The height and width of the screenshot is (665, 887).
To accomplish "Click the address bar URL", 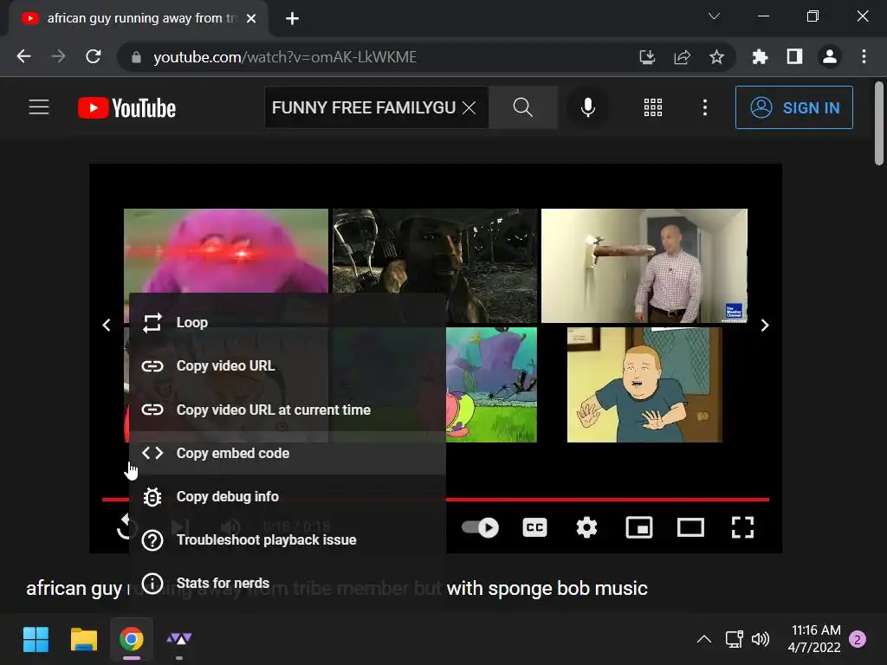I will [284, 57].
